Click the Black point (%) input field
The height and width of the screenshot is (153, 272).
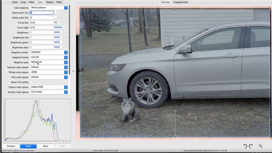pos(42,13)
